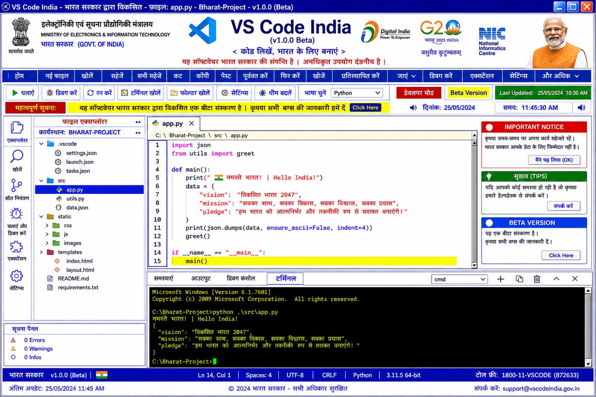Open the Settings gear in sidebar
Screen dimensions: 596x397
click(17, 276)
